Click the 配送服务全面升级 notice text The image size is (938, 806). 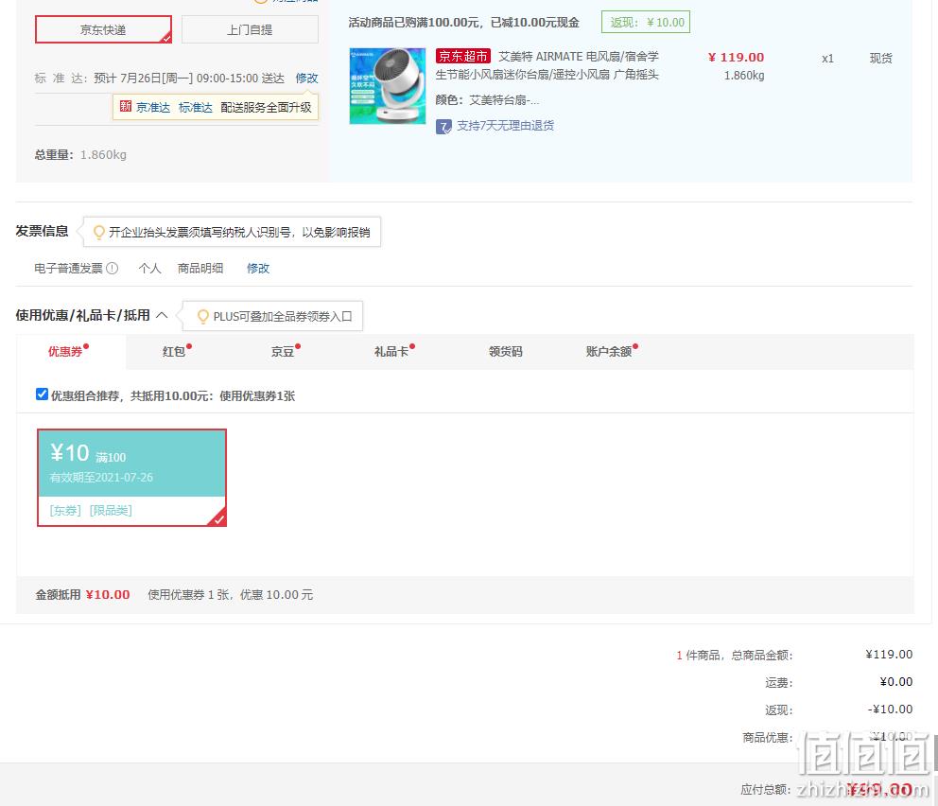pos(267,108)
